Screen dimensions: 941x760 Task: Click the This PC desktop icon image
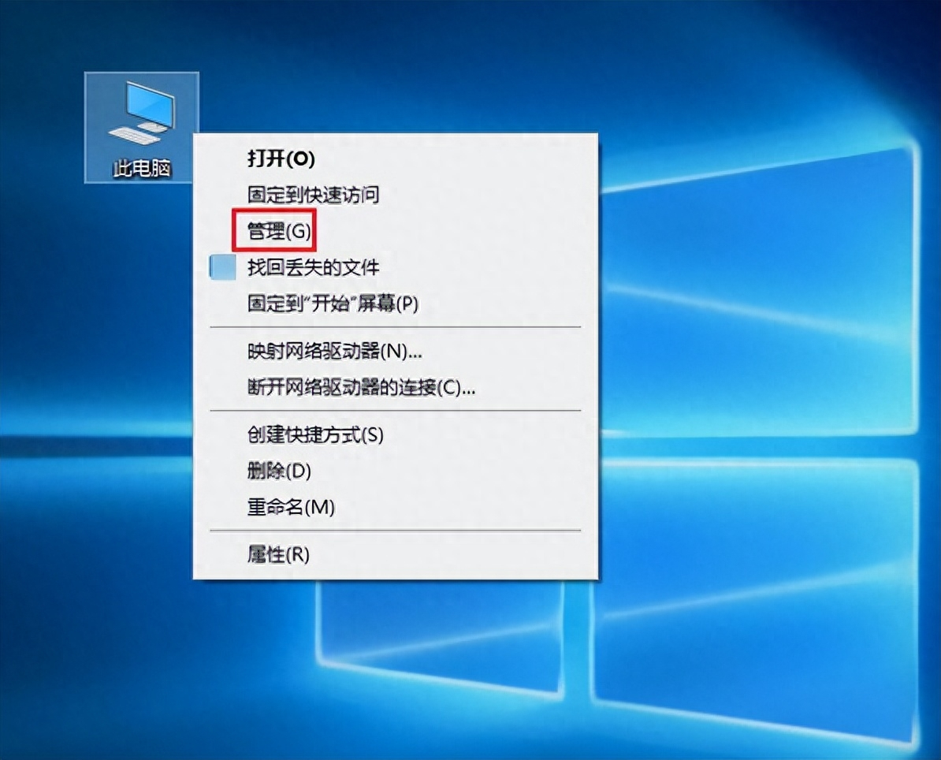(x=142, y=114)
